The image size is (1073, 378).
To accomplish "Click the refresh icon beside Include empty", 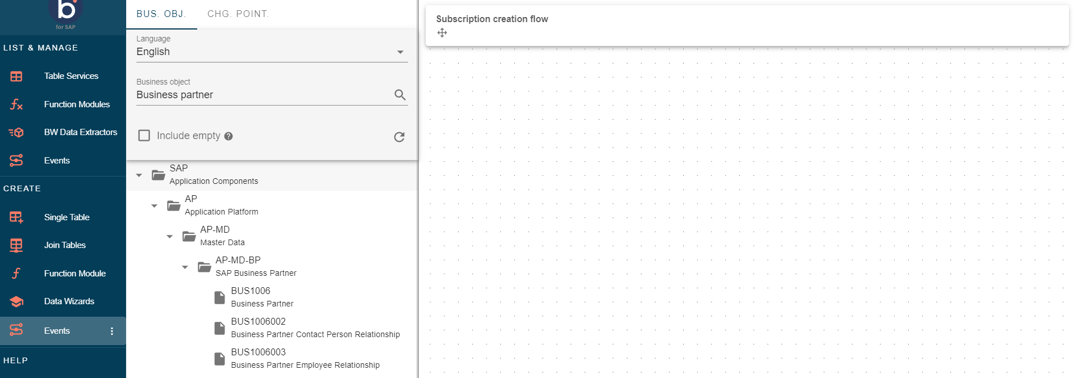I will point(400,137).
